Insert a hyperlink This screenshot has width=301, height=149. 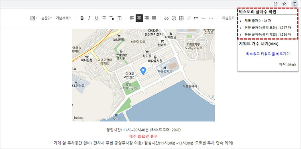coord(189,18)
